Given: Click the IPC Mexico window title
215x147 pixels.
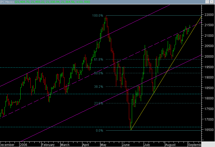Looking at the screenshot, I should pyautogui.click(x=7, y=2).
